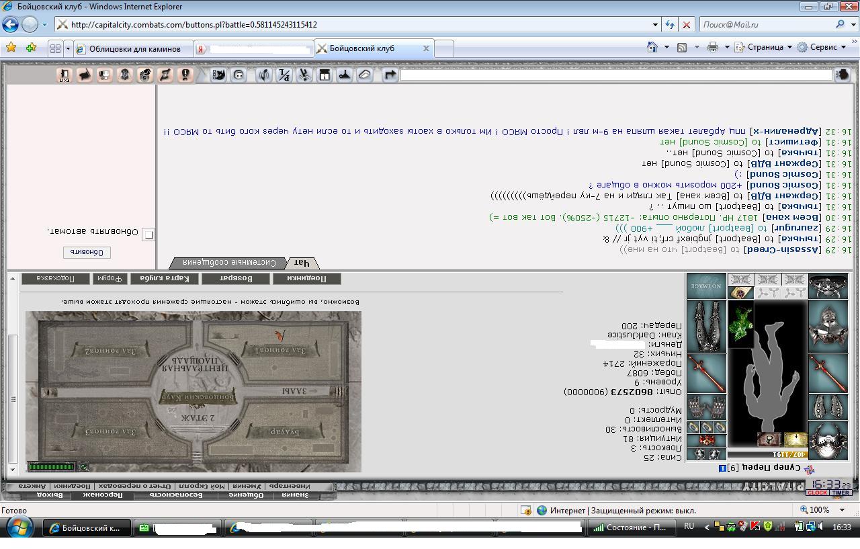Click the green pet icon on character
The width and height of the screenshot is (860, 549).
tap(741, 323)
